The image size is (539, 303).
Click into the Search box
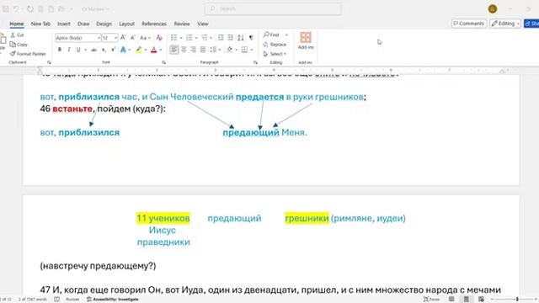(273, 9)
